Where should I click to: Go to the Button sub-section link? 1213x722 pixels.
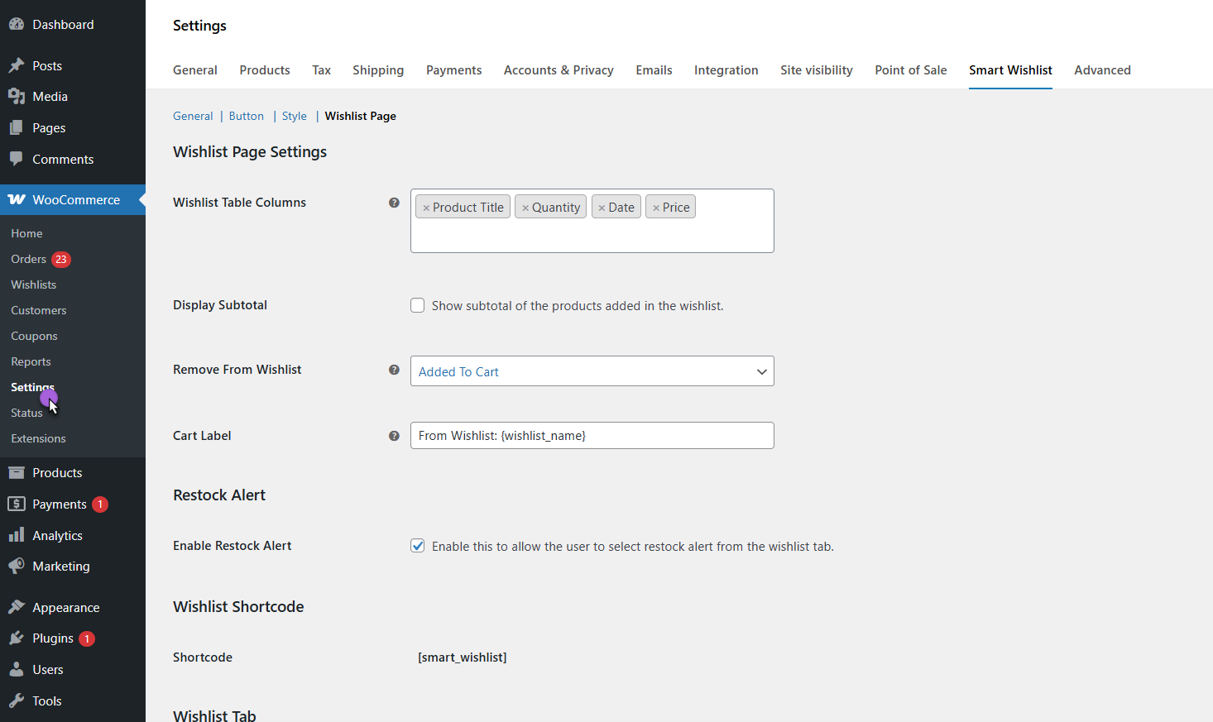(247, 117)
